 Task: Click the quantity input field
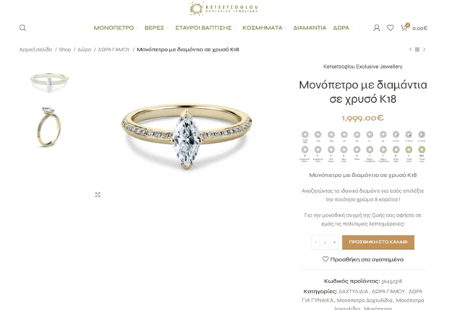coord(325,242)
